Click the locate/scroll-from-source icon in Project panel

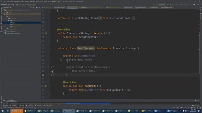31,8
